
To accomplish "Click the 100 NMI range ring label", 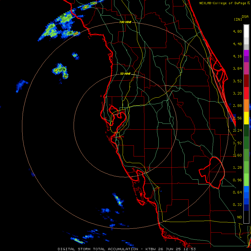I will click(125, 22).
